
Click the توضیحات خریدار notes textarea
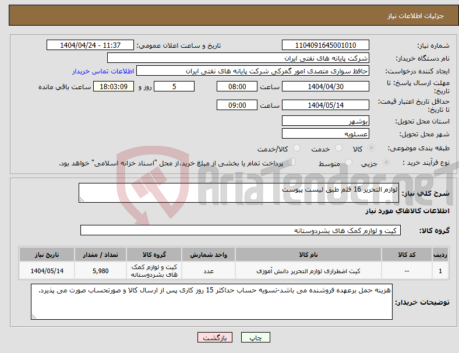tap(211, 302)
